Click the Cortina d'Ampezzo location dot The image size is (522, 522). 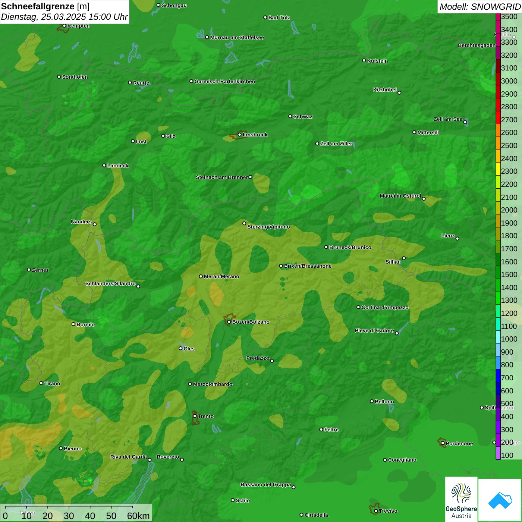pos(358,307)
